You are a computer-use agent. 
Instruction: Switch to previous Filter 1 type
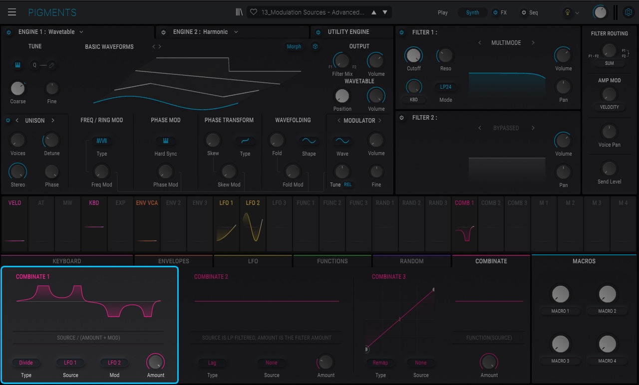pyautogui.click(x=480, y=43)
